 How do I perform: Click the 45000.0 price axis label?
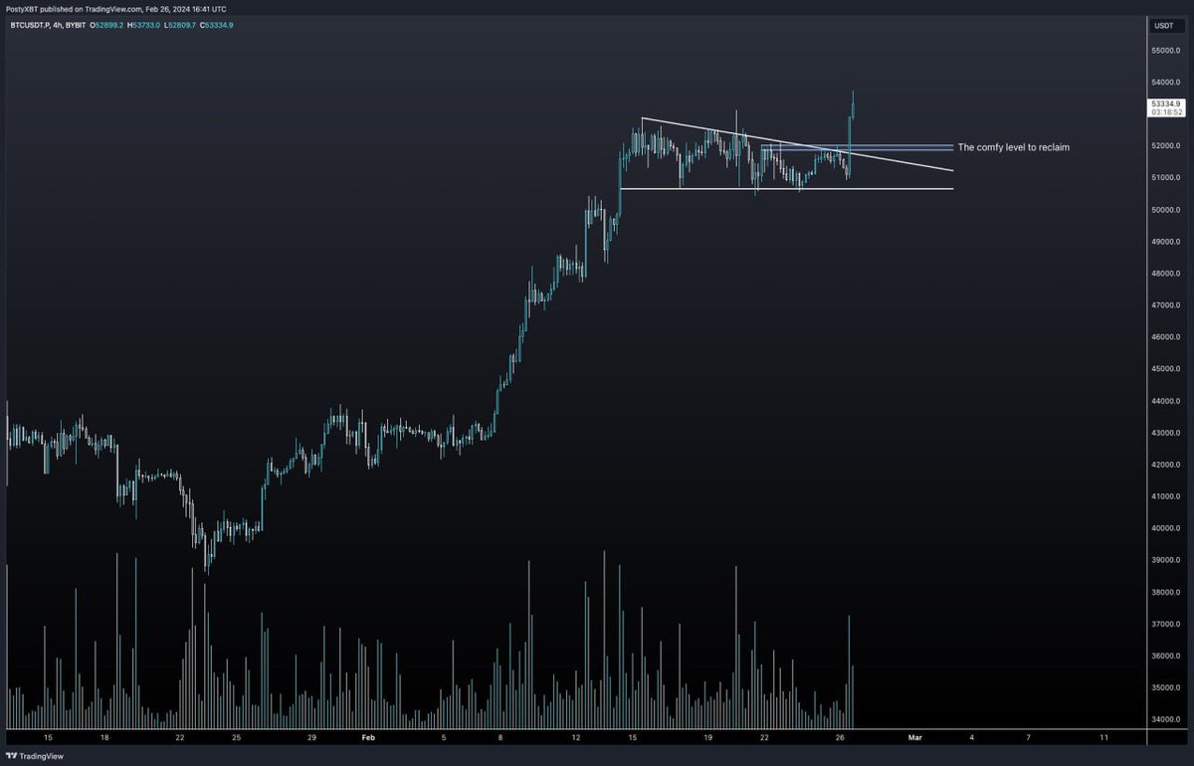click(x=1166, y=369)
